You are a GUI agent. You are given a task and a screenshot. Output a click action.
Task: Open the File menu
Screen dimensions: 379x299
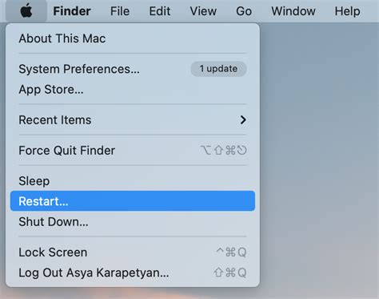pos(120,11)
